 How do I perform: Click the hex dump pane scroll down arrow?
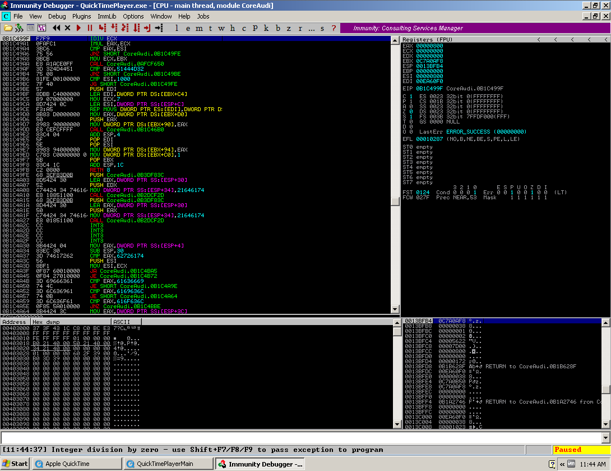point(397,424)
